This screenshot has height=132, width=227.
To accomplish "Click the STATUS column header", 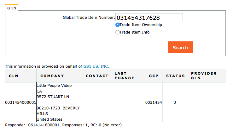I will click(x=175, y=76).
